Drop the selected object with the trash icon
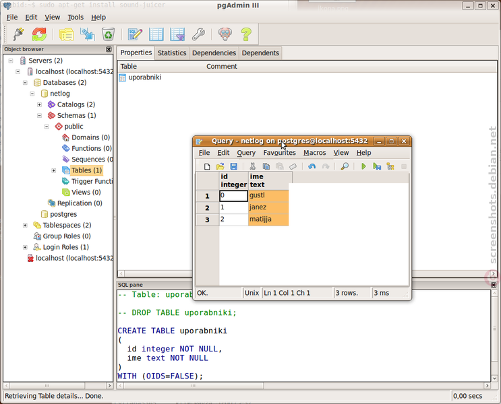The image size is (501, 404). [108, 34]
